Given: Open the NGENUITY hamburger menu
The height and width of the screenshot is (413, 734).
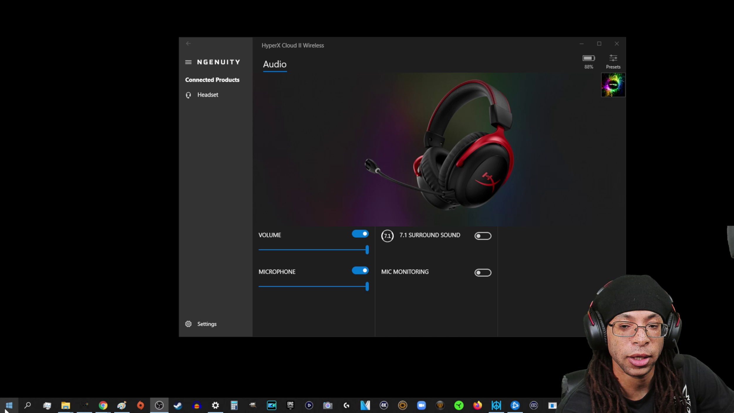Looking at the screenshot, I should 188,62.
